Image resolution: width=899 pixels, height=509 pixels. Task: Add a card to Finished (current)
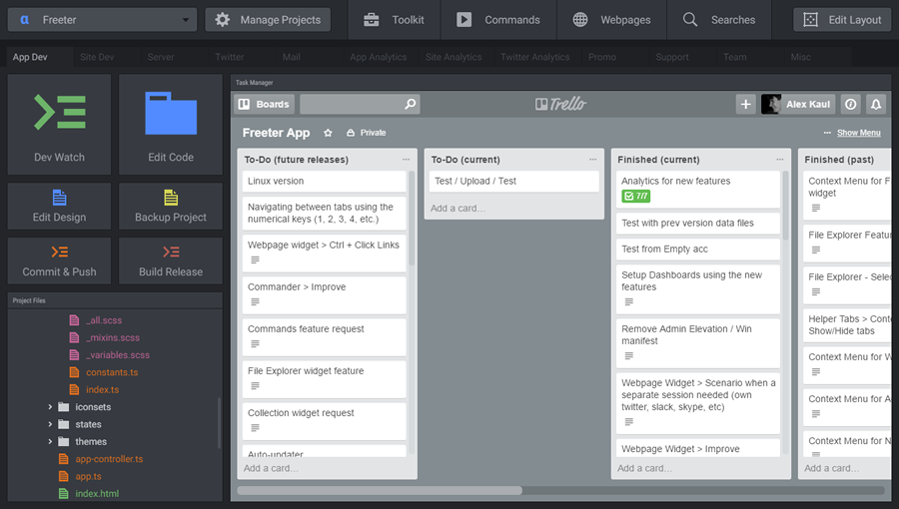click(644, 468)
